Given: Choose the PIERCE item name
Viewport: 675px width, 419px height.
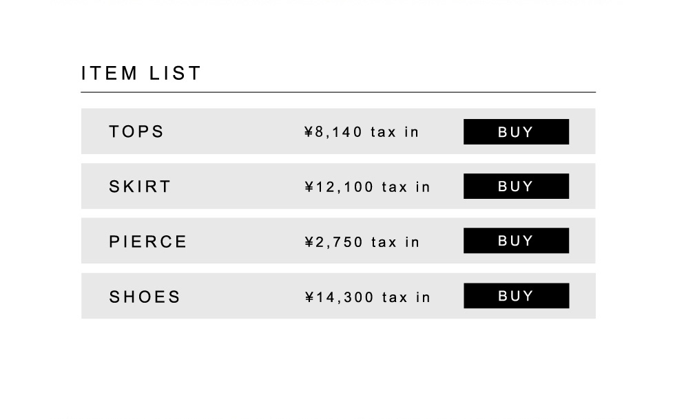Looking at the screenshot, I should pyautogui.click(x=148, y=241).
